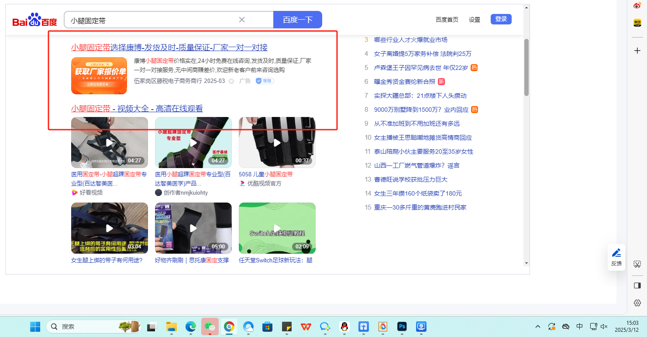The image size is (647, 337).
Task: Open Weibo from browser sidebar
Action: pyautogui.click(x=637, y=5)
